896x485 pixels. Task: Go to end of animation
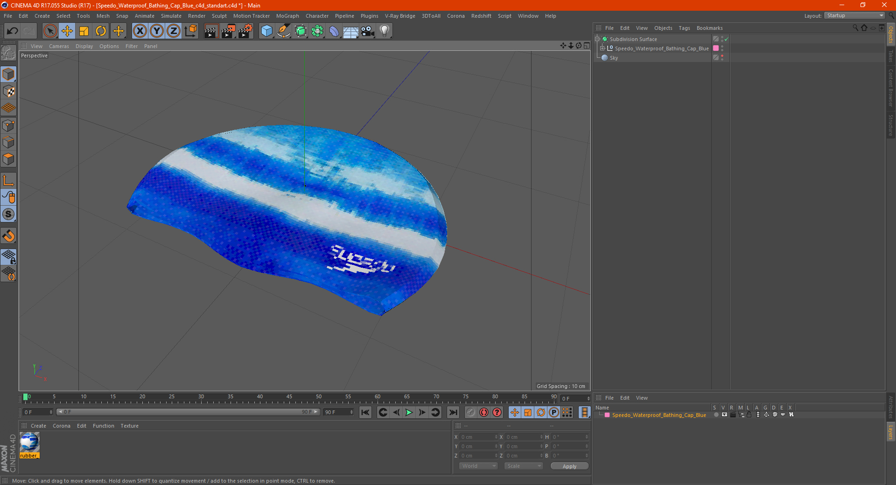[453, 412]
